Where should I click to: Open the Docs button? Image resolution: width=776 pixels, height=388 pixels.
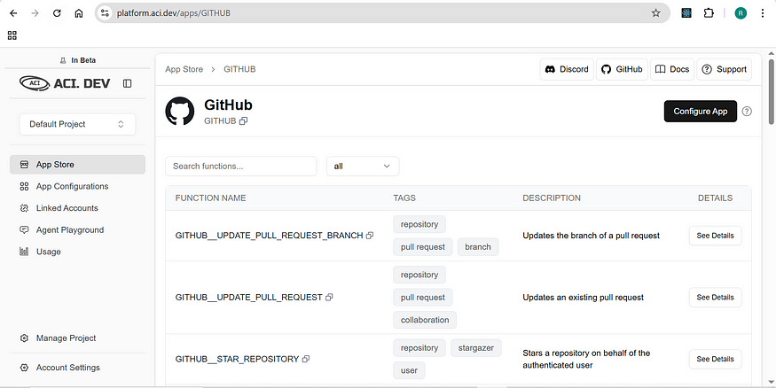pyautogui.click(x=672, y=69)
